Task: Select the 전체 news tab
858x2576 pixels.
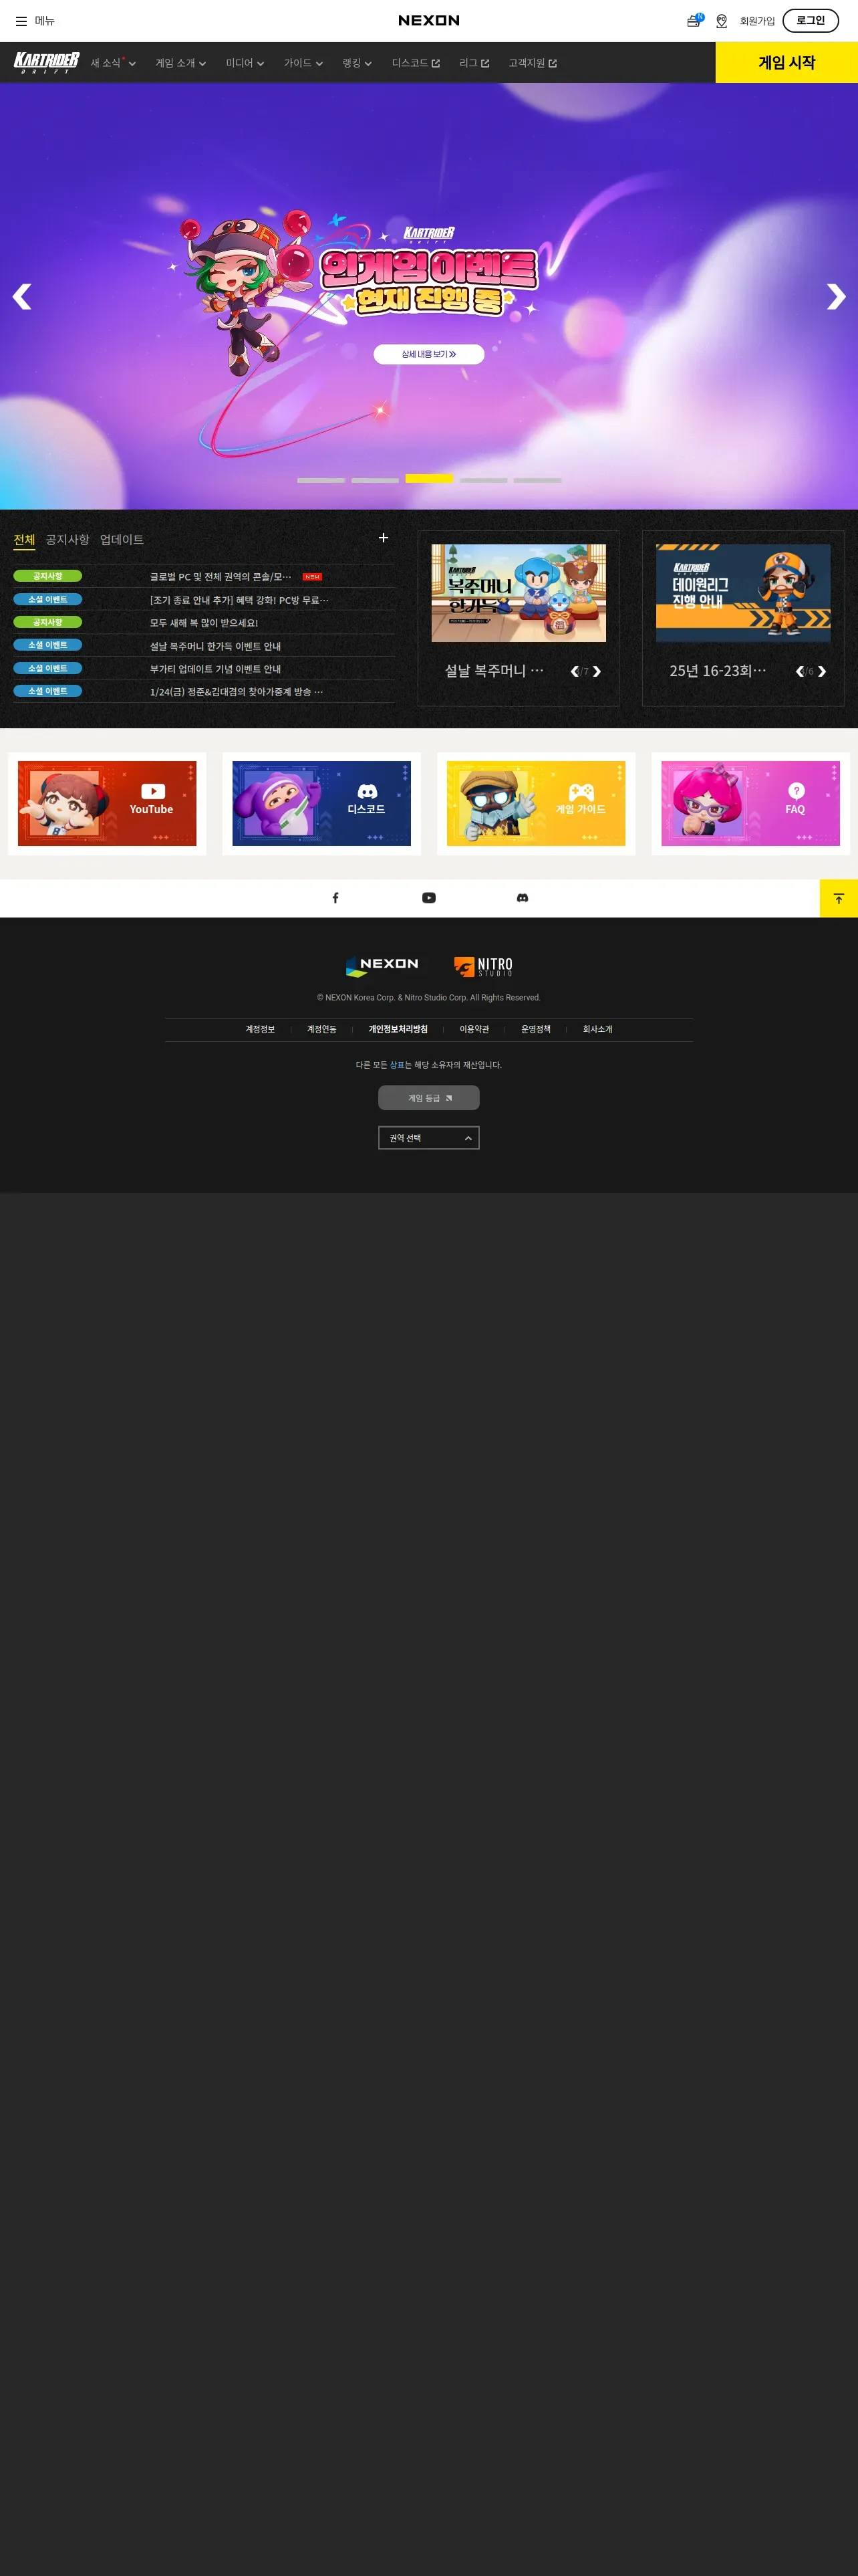Action: point(24,540)
